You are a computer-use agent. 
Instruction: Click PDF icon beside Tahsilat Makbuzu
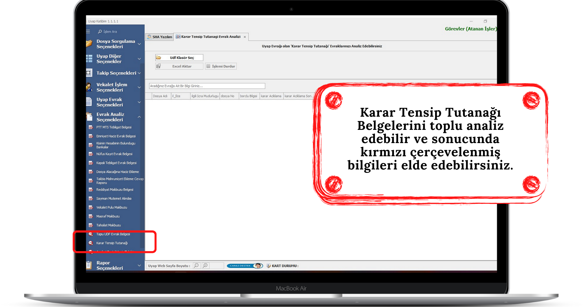point(91,225)
